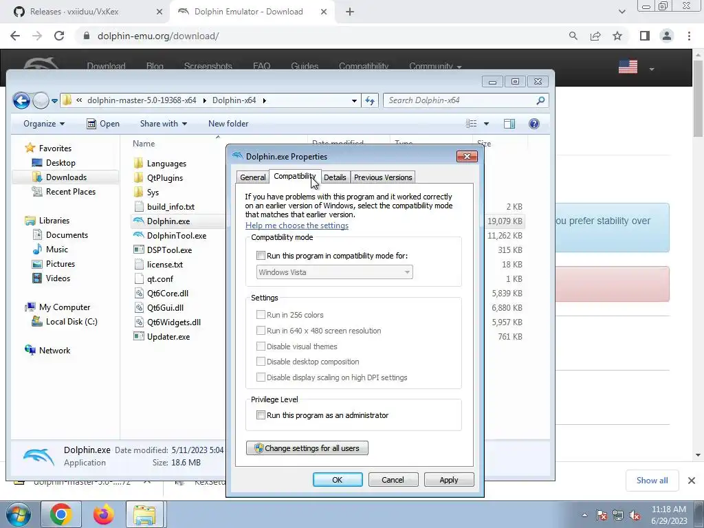
Task: Switch to the Details tab
Action: pos(335,177)
